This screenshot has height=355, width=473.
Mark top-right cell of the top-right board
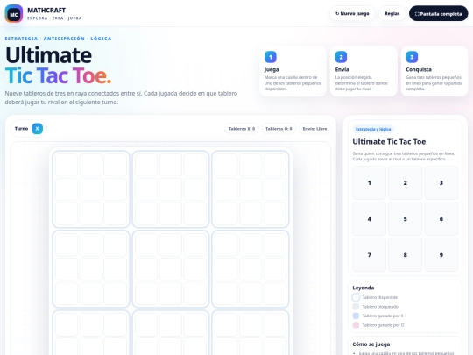tap(275, 165)
